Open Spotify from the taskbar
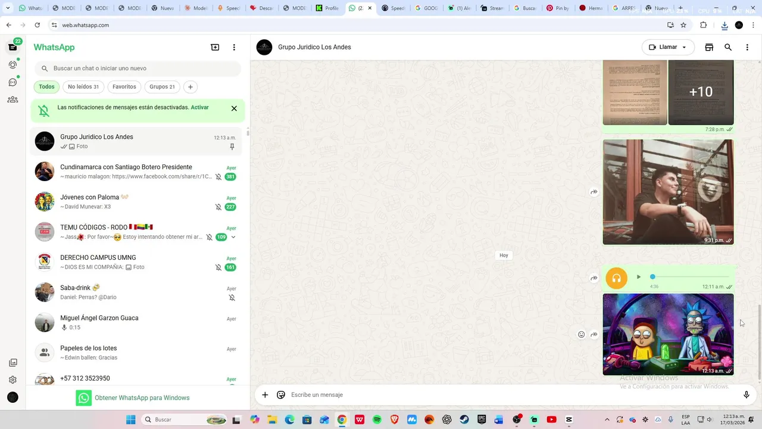762x429 pixels. (377, 419)
